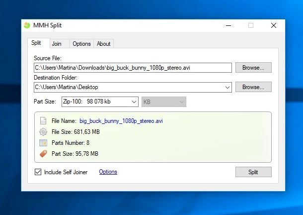Click the Split button to start splitting
The image size is (303, 215).
click(x=253, y=172)
